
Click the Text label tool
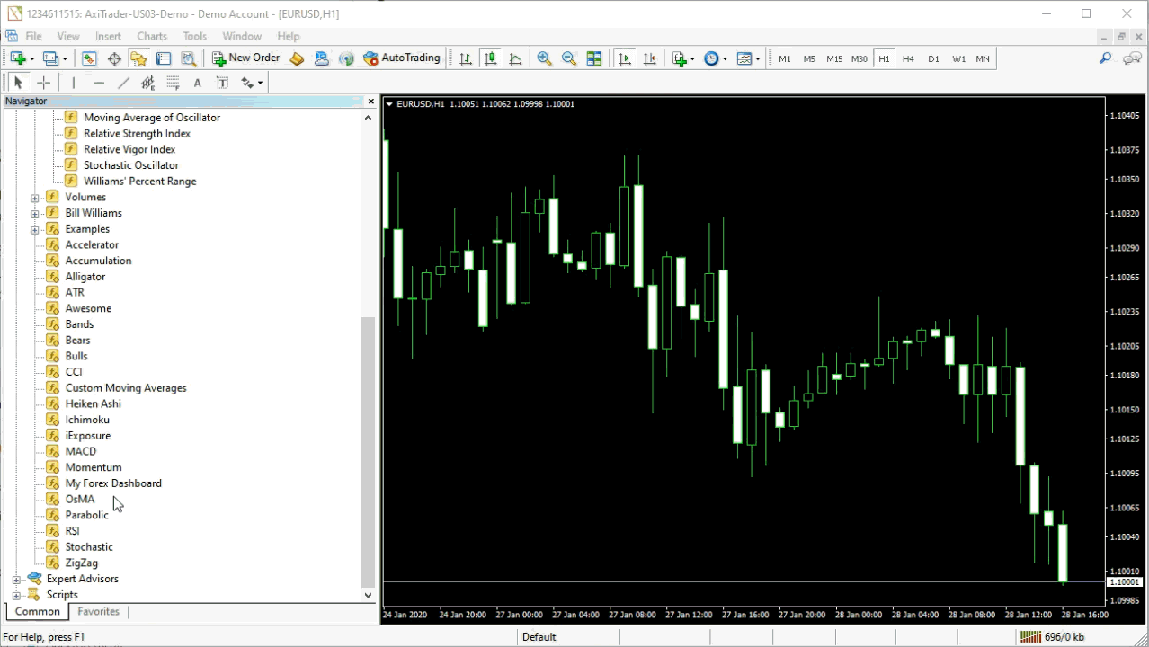tap(222, 83)
